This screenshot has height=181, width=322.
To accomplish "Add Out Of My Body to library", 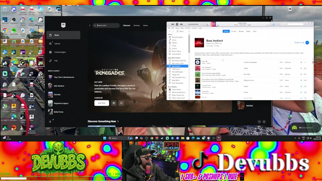I will pyautogui.click(x=301, y=74).
